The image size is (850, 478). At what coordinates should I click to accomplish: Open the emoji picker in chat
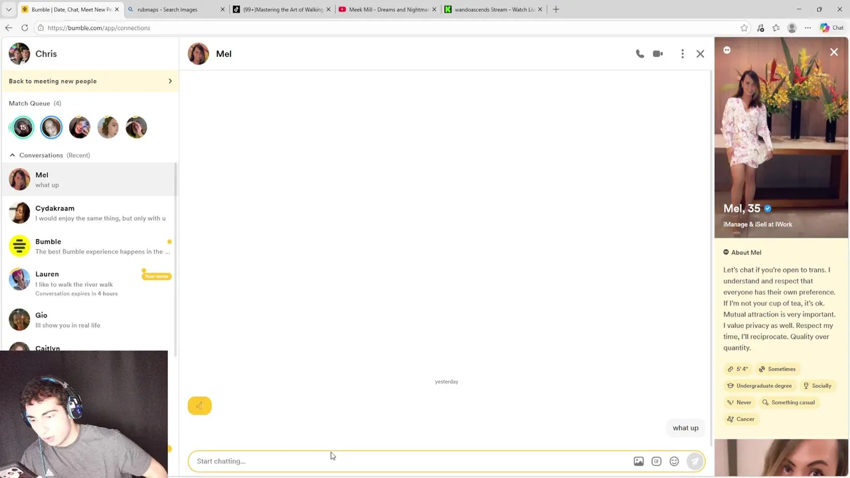pos(674,461)
